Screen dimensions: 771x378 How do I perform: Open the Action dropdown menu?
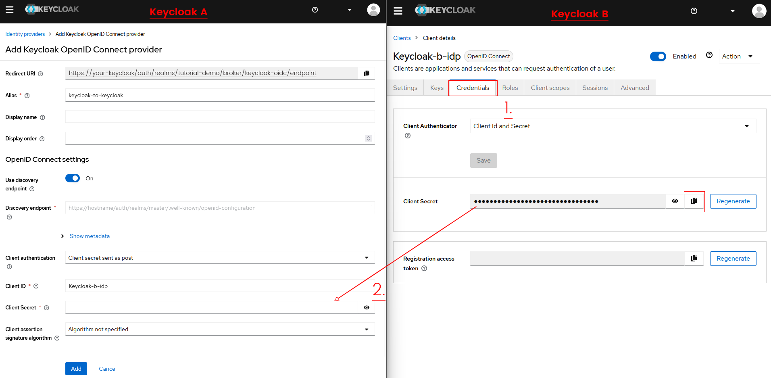click(x=739, y=56)
